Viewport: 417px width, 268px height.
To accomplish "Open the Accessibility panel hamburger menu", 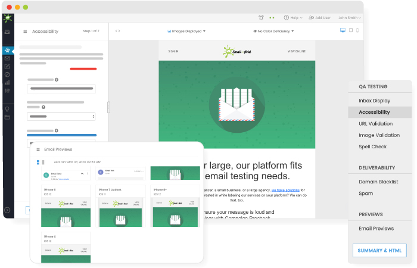I will [x=25, y=32].
